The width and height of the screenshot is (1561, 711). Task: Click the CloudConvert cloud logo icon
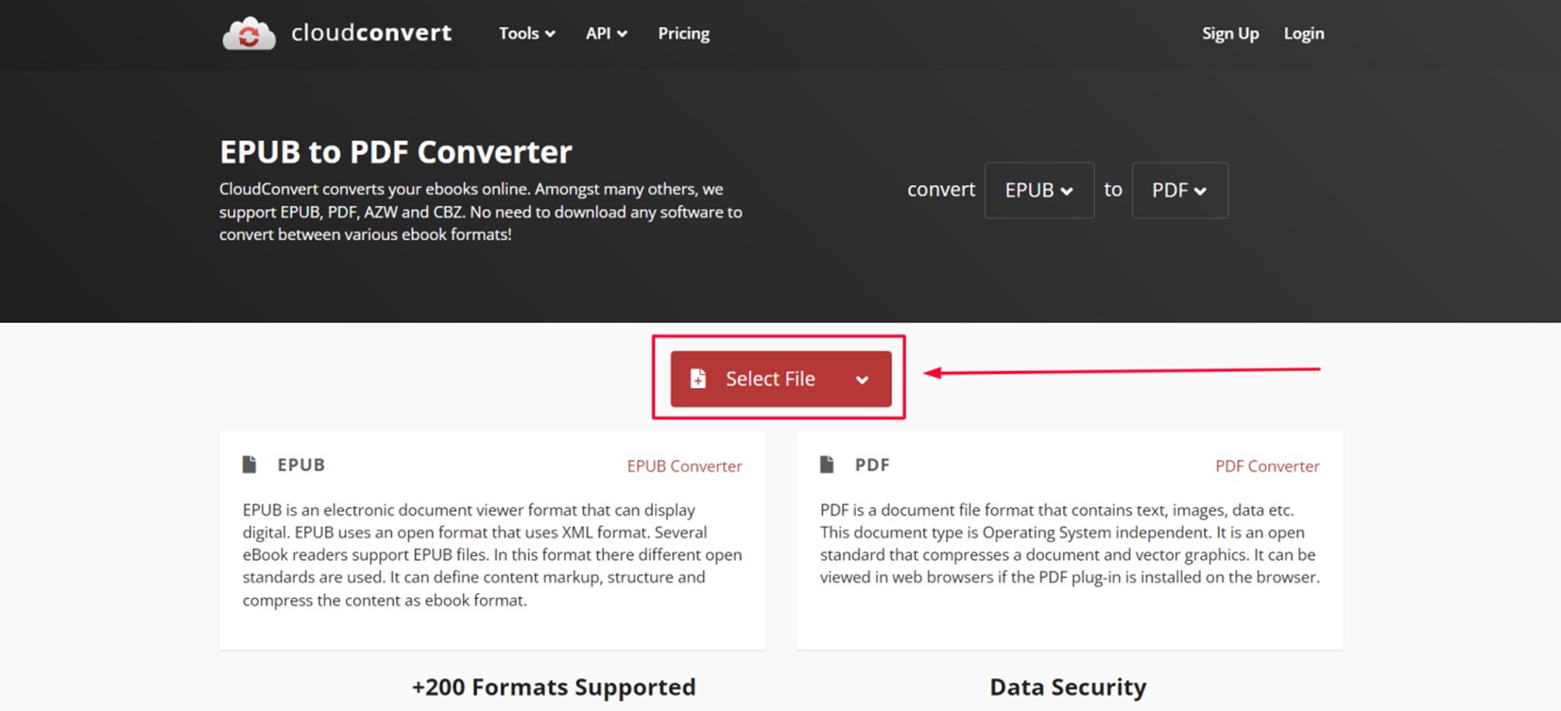[249, 33]
